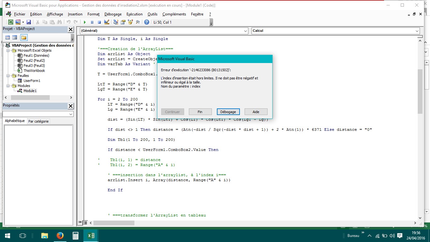
Task: Click the code window horizontal scrollbar thumb
Action: point(114,223)
